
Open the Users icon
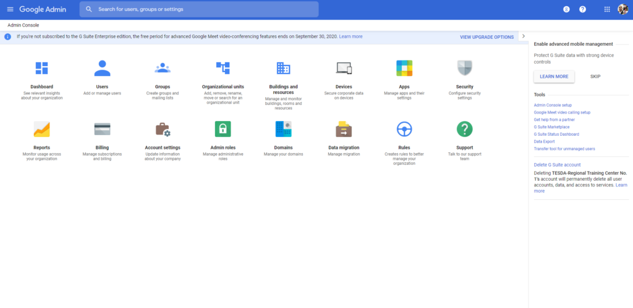tap(102, 68)
